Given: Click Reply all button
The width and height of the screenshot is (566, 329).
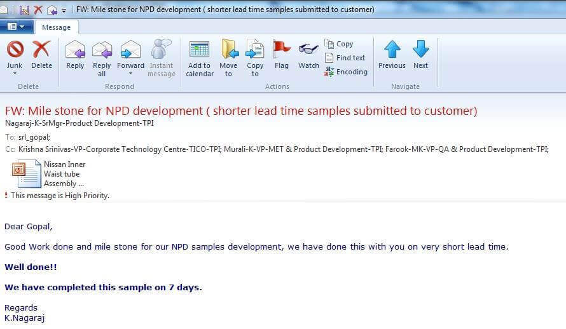Looking at the screenshot, I should tap(102, 58).
